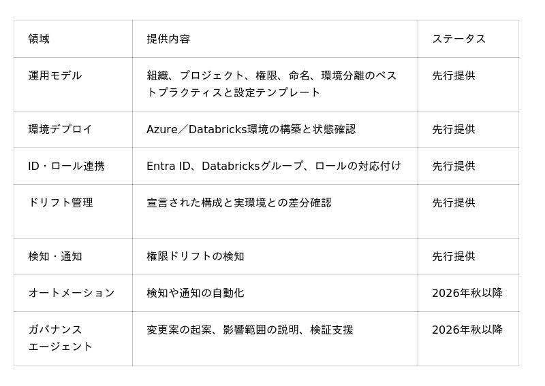Click the 領域 column header
Screen dimensions: 545x386
(39, 39)
